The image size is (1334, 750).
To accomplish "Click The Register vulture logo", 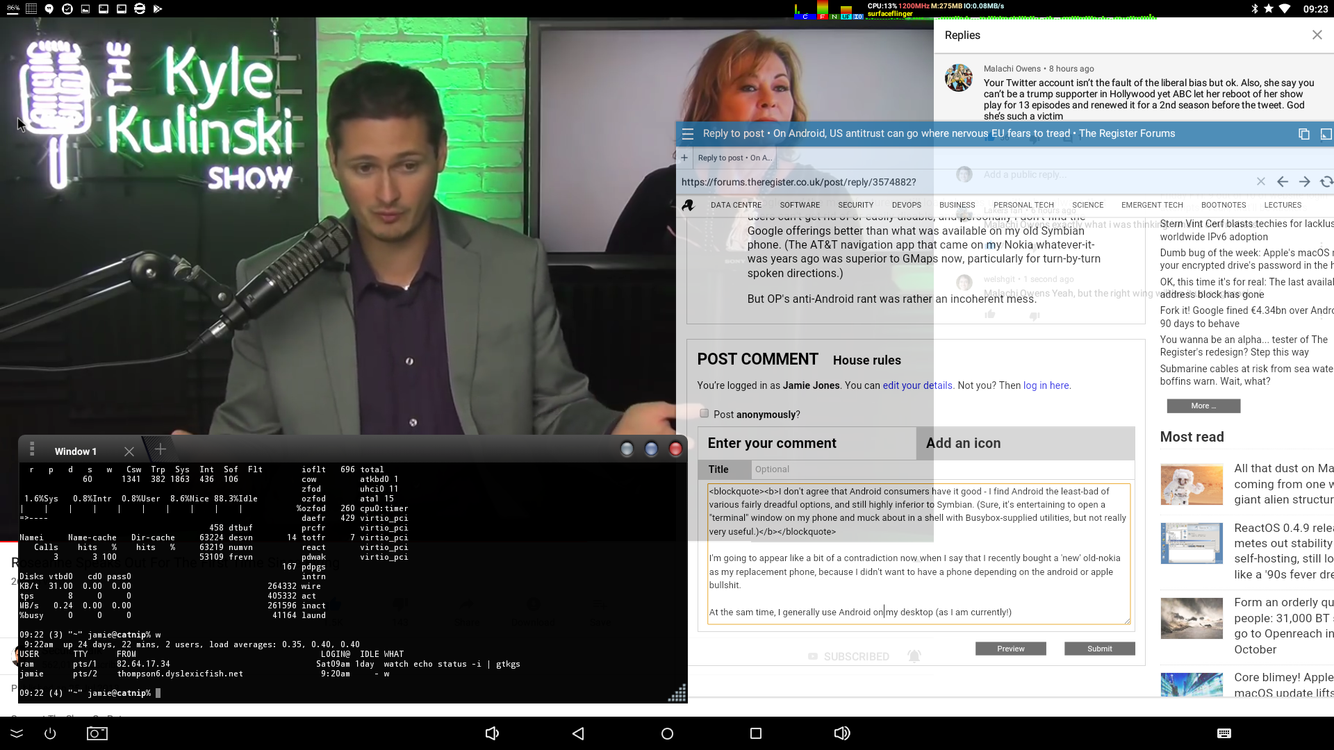I will (x=689, y=205).
